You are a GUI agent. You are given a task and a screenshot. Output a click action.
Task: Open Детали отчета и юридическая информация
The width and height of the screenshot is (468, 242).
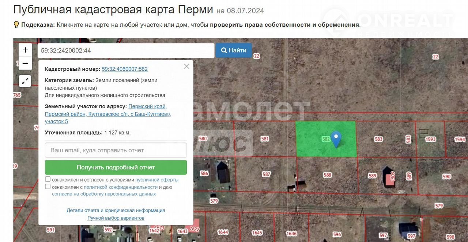116,210
